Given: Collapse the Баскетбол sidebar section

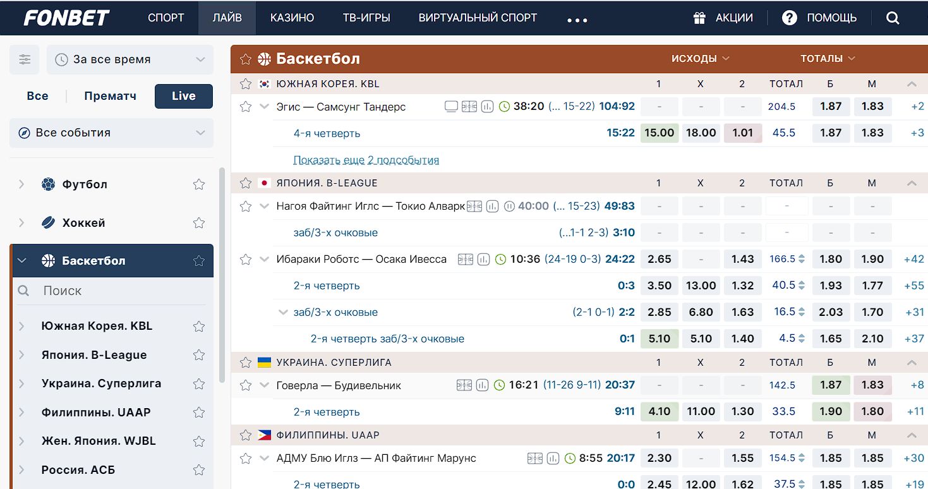Looking at the screenshot, I should (21, 260).
